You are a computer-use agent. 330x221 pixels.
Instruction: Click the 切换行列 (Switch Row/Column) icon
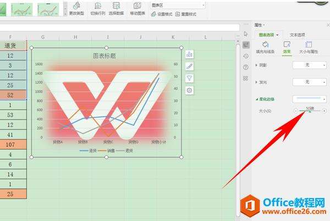(98, 9)
